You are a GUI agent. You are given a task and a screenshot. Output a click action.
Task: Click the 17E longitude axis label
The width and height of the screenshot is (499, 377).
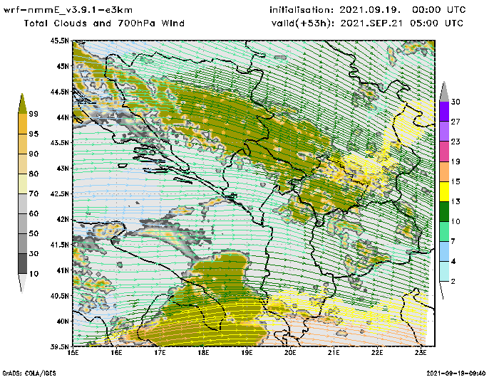[x=160, y=353]
